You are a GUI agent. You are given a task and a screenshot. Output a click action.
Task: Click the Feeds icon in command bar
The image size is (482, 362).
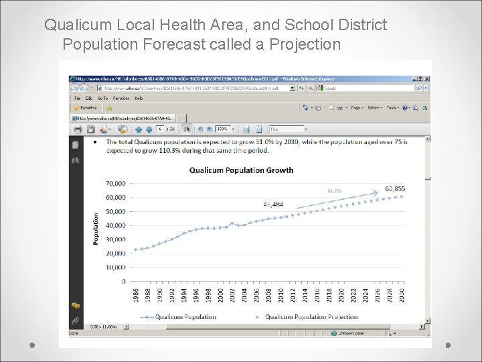318,108
